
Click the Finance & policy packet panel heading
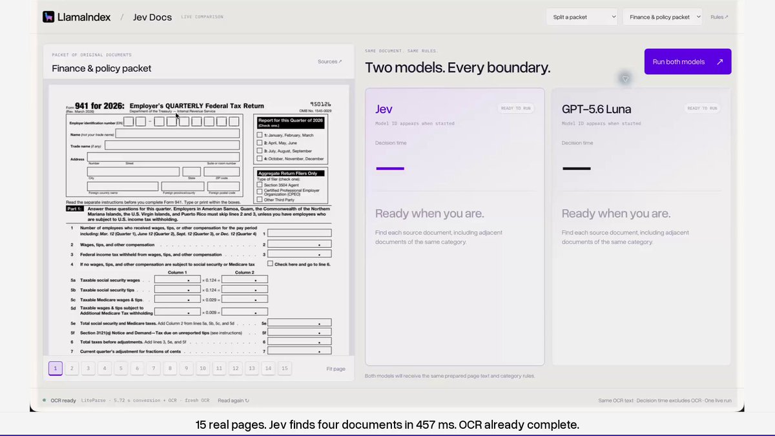pos(101,68)
